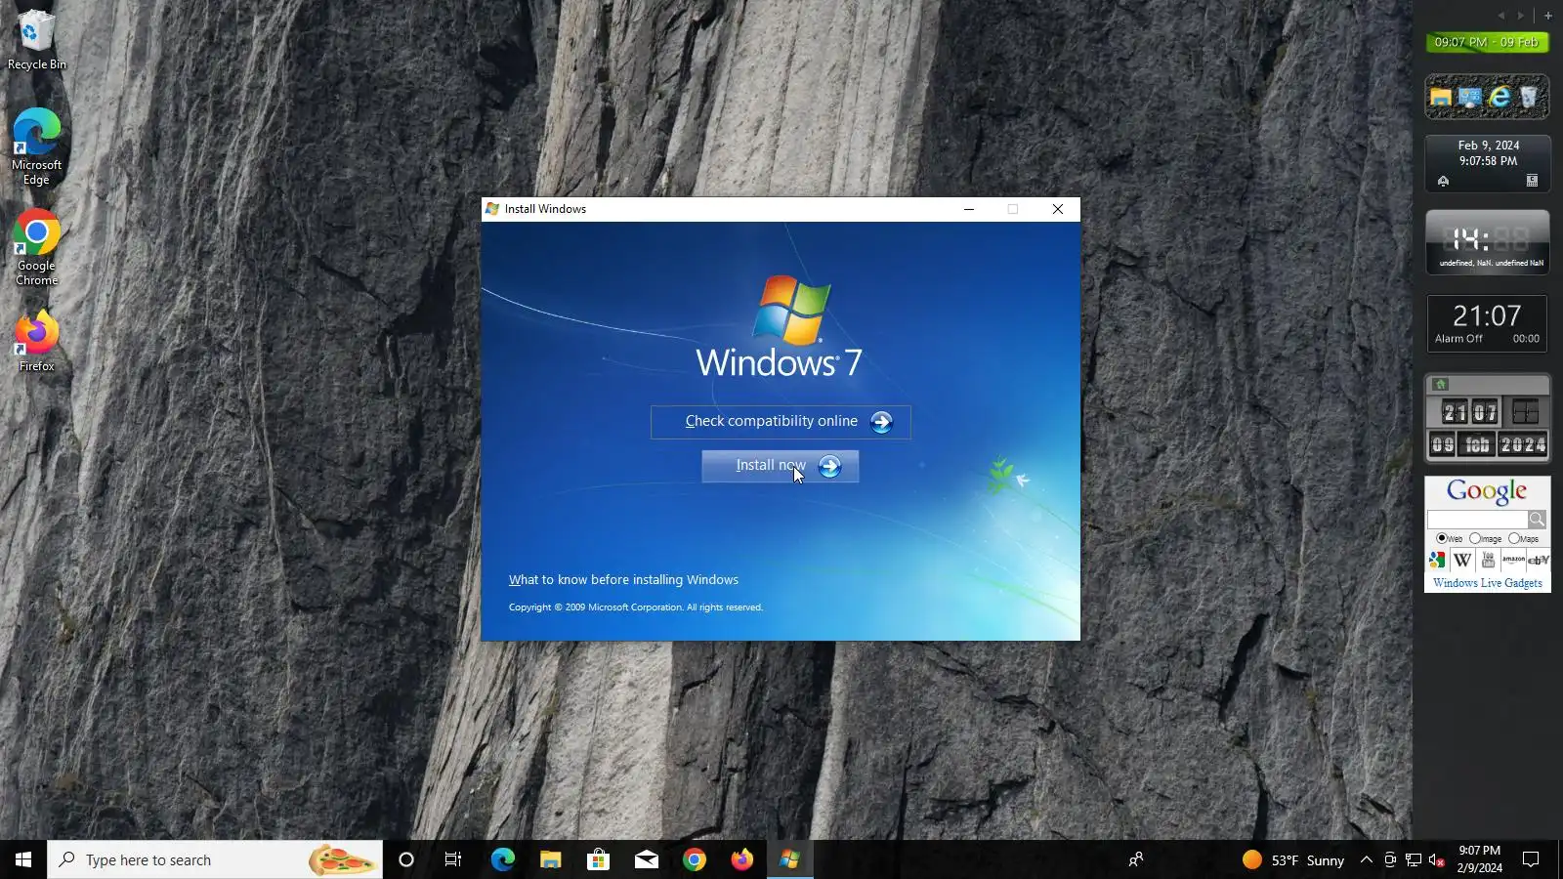Screen dimensions: 1563x879
Task: Select the Install Windows taskbar item
Action: click(x=789, y=859)
